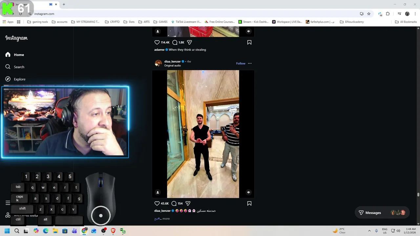This screenshot has width=420, height=236.
Task: Show tagged people on adamw video
Action: pos(157,31)
